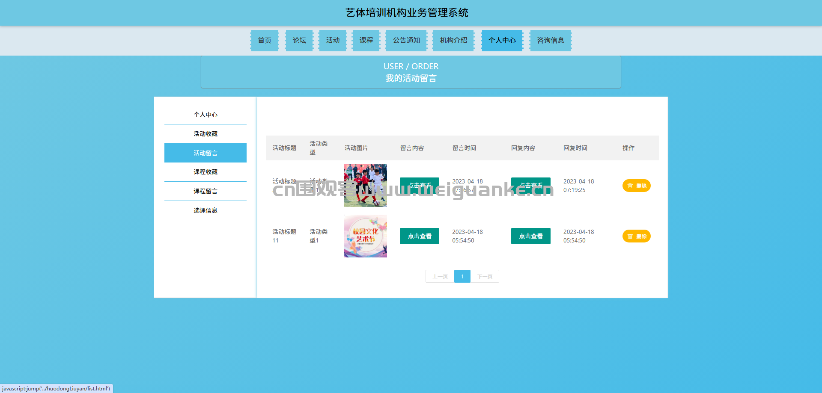Open the 首页 navigation tab
This screenshot has height=393, width=822.
(x=265, y=40)
